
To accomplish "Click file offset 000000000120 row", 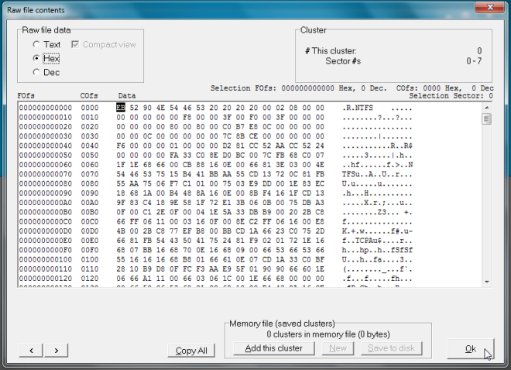I will tap(46, 278).
